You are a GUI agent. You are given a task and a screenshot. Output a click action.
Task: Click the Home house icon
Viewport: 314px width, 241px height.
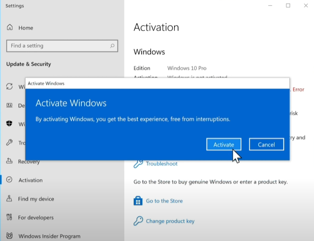point(10,27)
